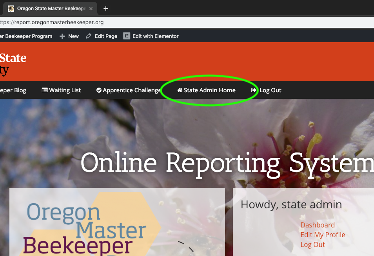The image size is (374, 256).
Task: Close the Oregon State Master Beekeeper tab
Action: (x=91, y=9)
